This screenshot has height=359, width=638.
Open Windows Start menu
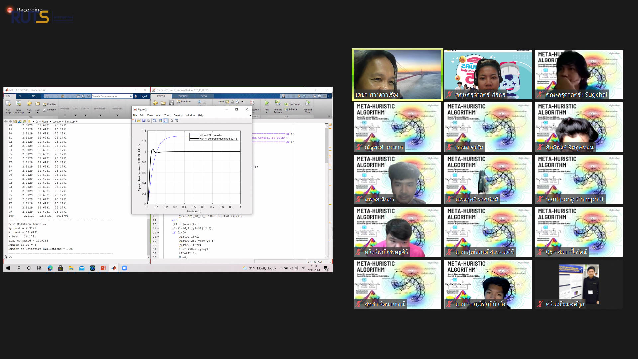[8, 268]
